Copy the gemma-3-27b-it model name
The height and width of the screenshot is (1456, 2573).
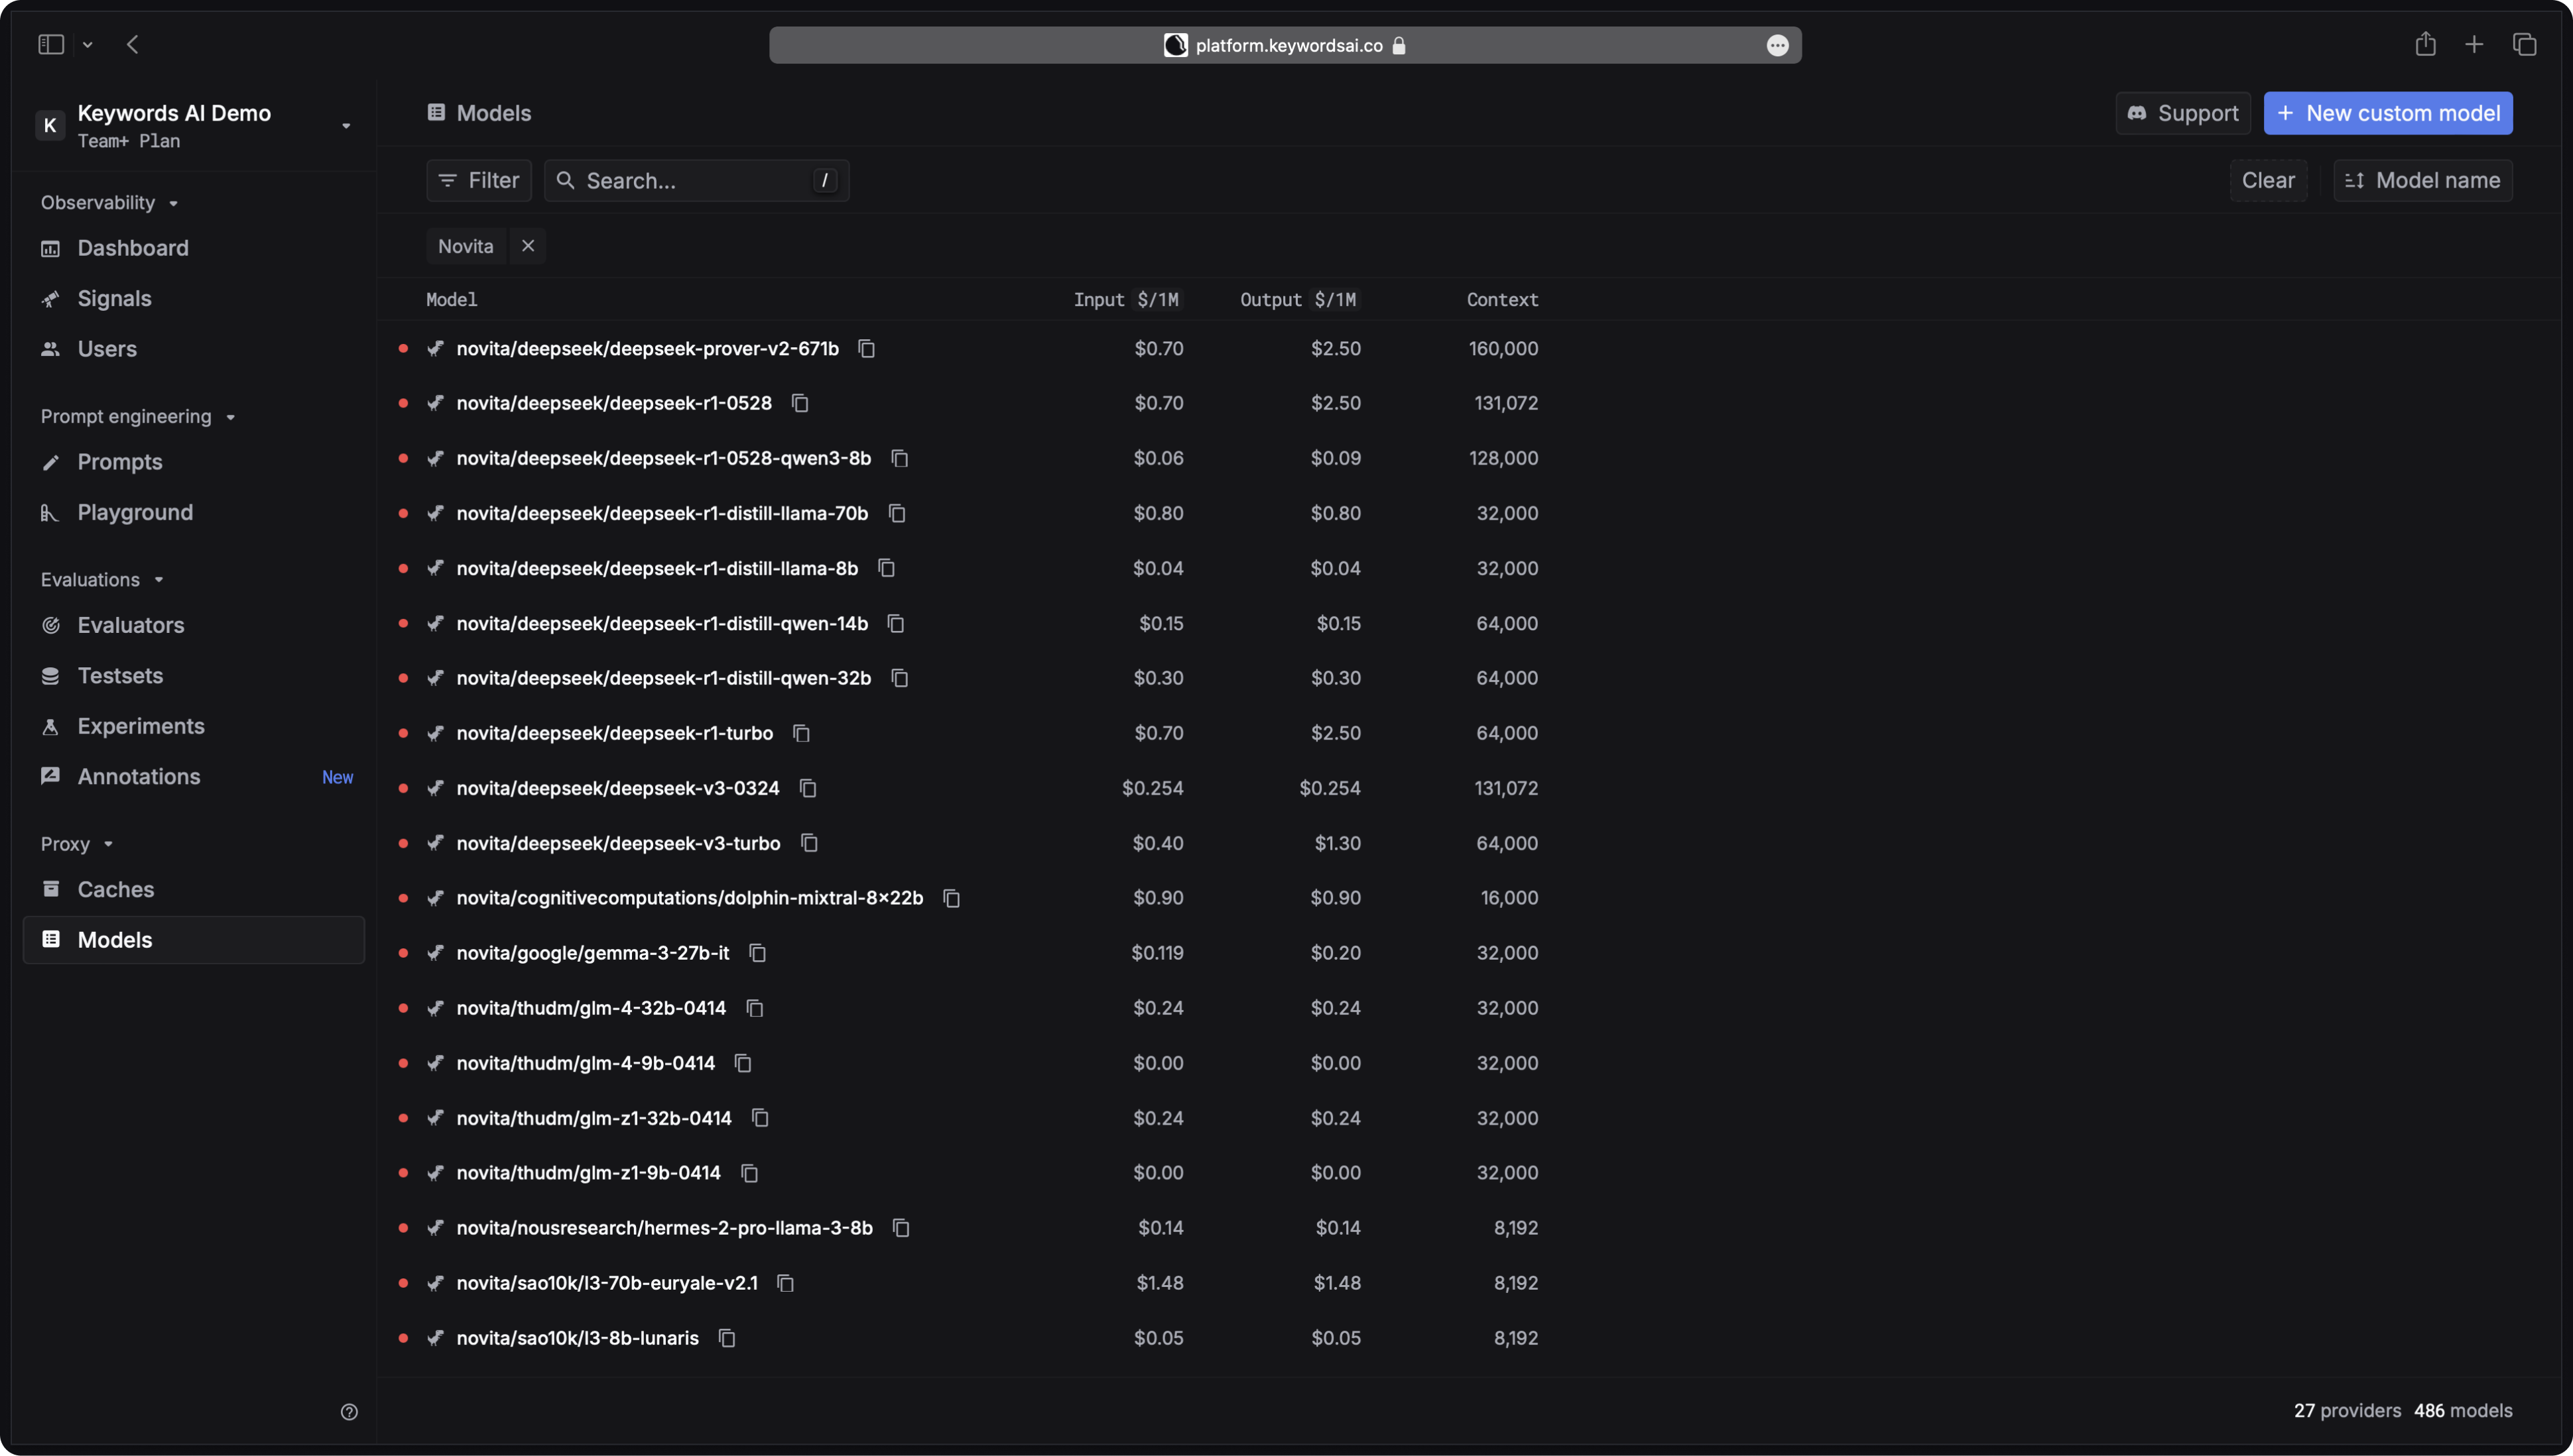click(757, 953)
